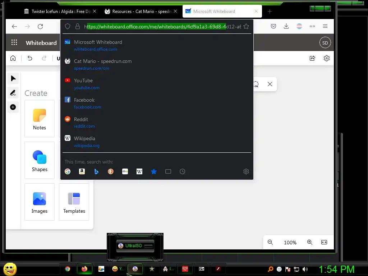Viewport: 368px width, 276px height.
Task: Open the tracking protection shield icon
Action: tap(68, 26)
